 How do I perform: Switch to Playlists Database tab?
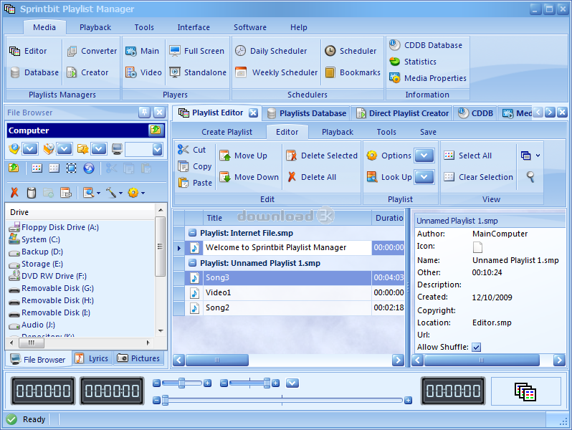point(307,113)
